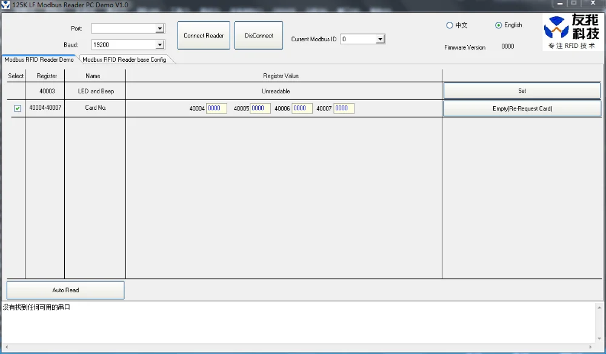This screenshot has height=354, width=606.
Task: Click the 40004-40007 register cell
Action: tap(45, 108)
